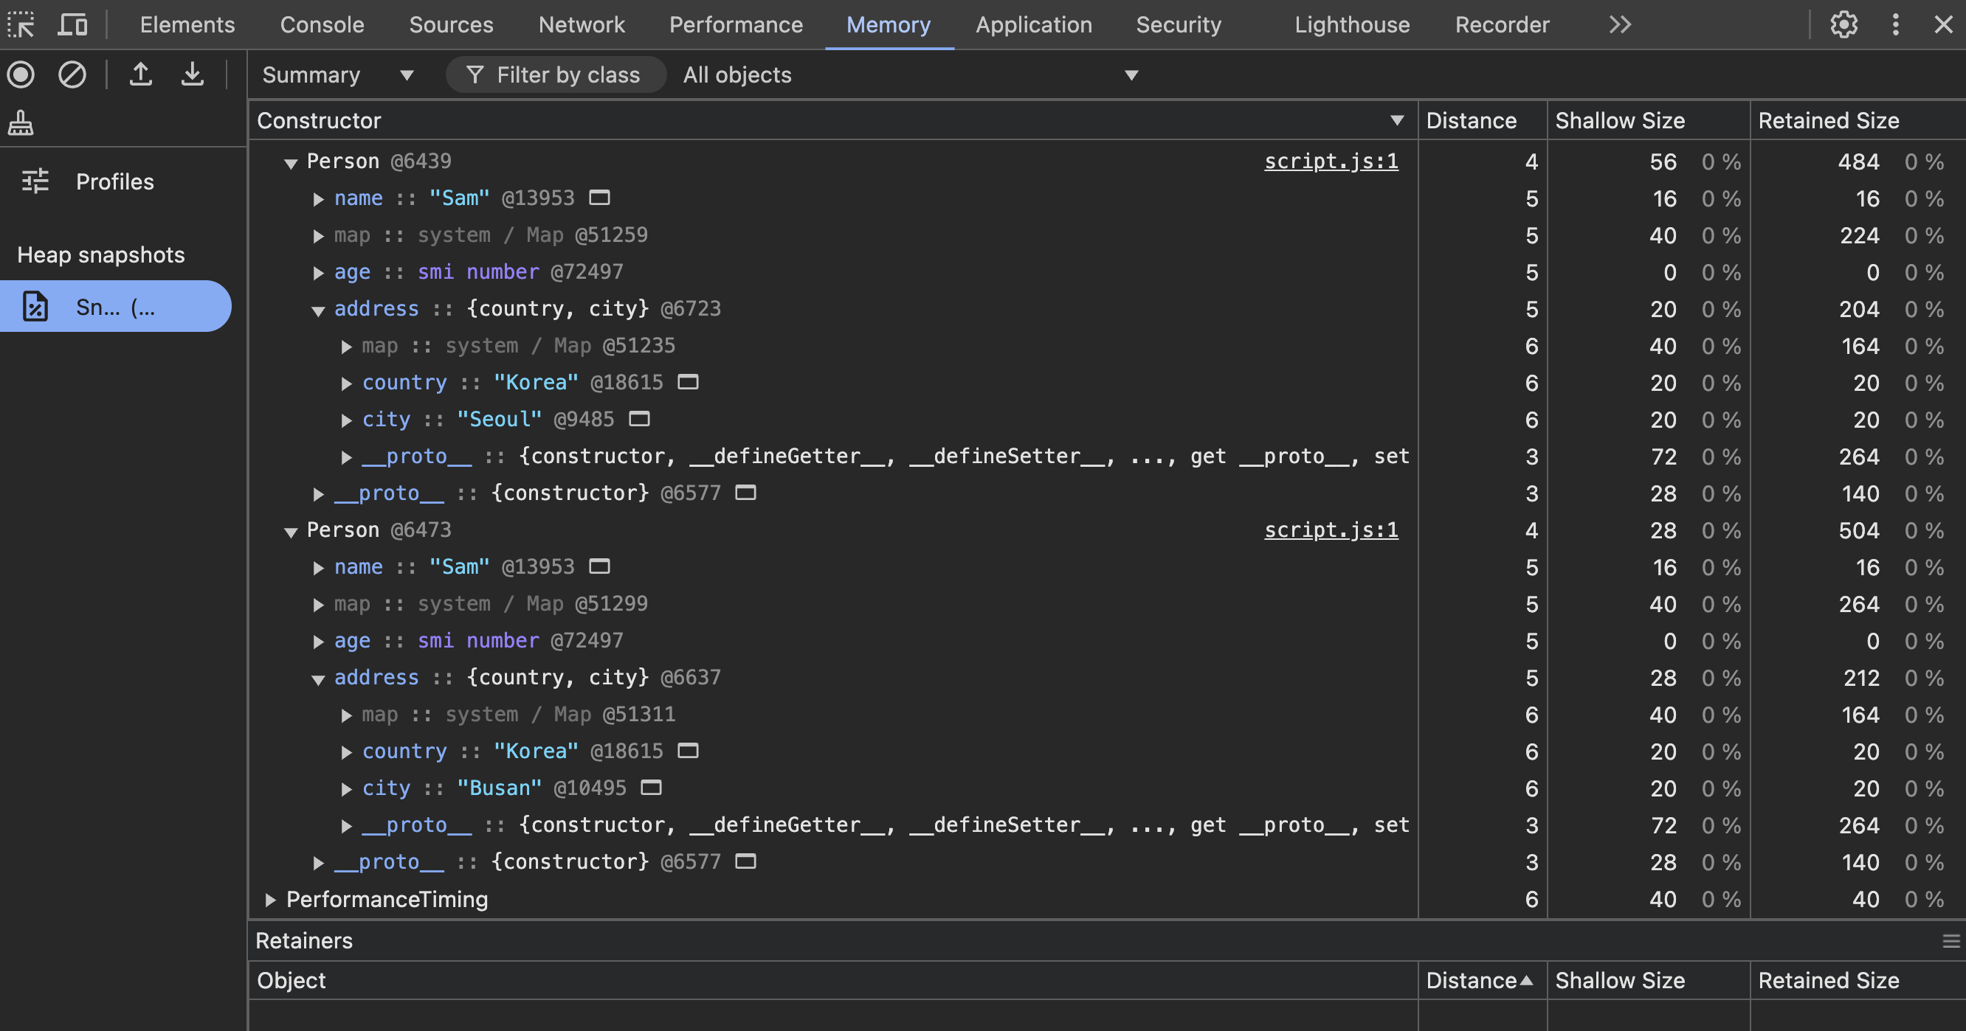Click the load profile upload icon
The height and width of the screenshot is (1031, 1966).
(140, 74)
